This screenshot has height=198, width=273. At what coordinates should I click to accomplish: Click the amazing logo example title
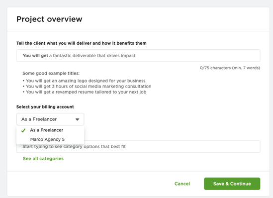coord(86,81)
